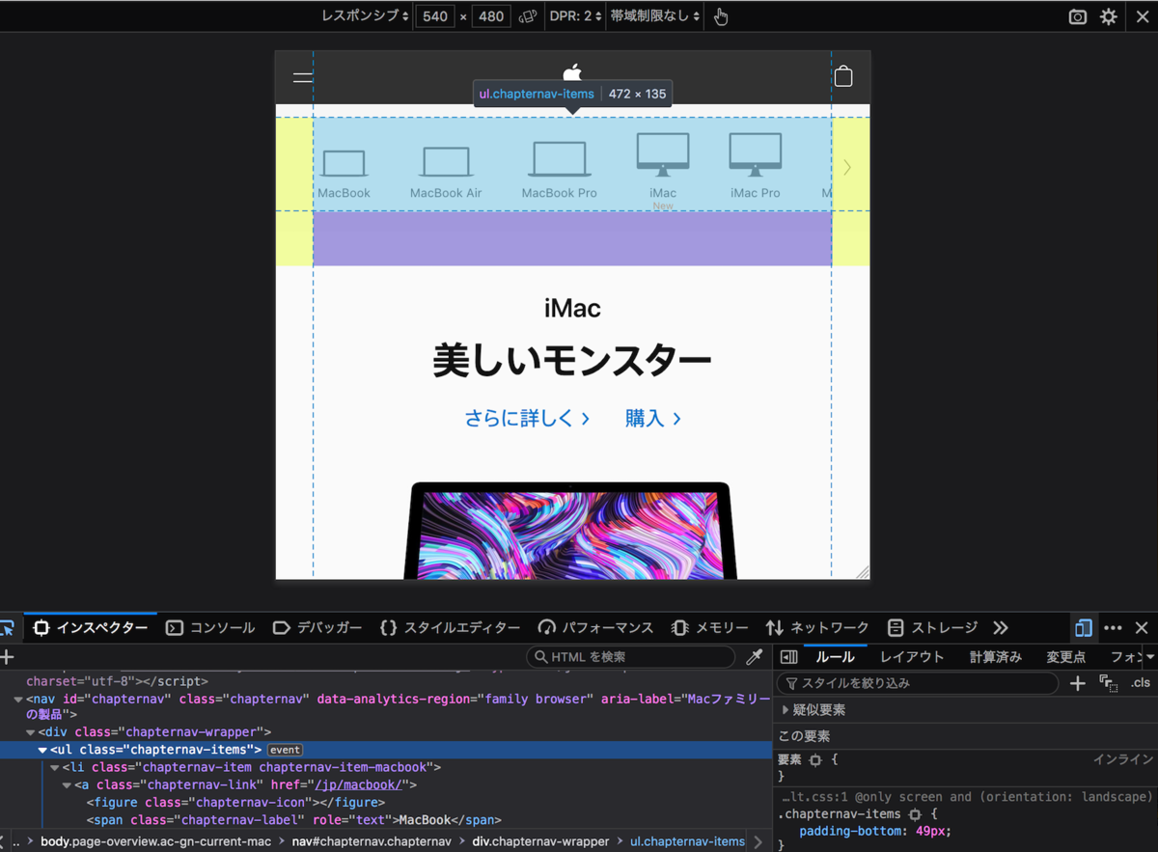Open the Changes sidebar tab
The image size is (1158, 852).
tap(1066, 657)
